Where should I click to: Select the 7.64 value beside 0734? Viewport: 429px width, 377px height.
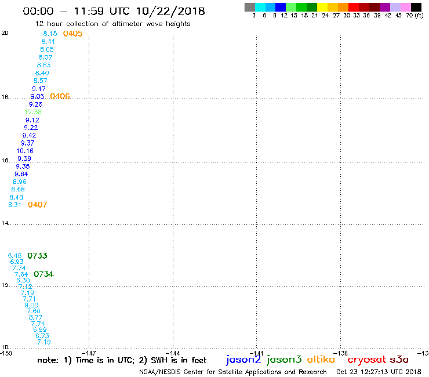click(21, 274)
